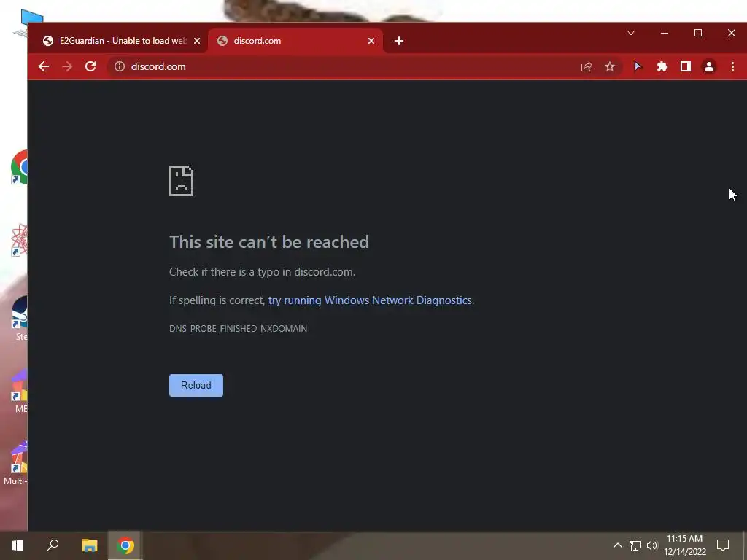Show hidden system tray icons
Screen dimensions: 747x560
[617, 545]
